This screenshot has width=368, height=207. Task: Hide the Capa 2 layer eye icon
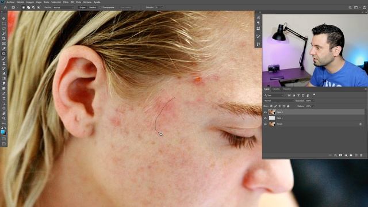coord(266,112)
